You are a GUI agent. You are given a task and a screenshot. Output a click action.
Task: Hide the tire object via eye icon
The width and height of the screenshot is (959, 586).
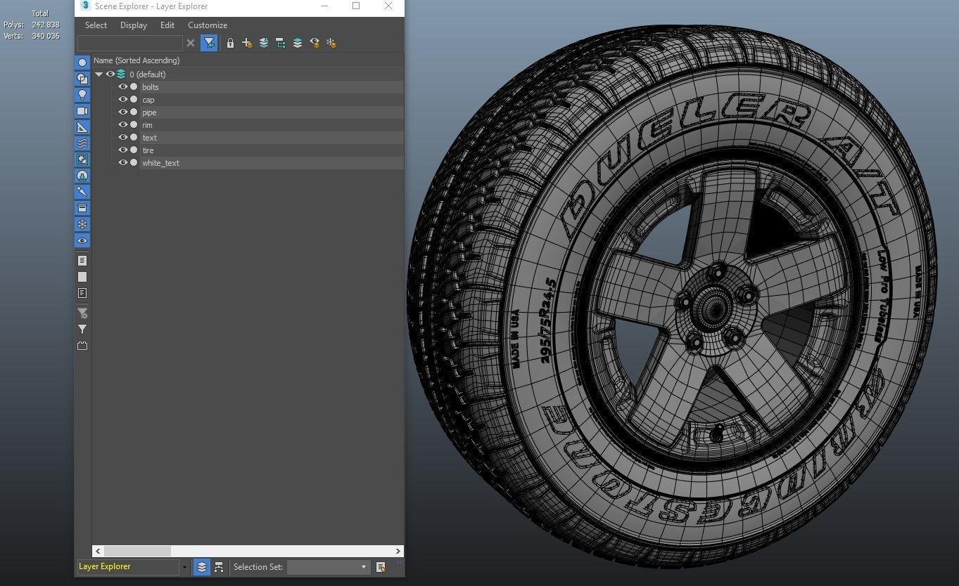pyautogui.click(x=123, y=150)
